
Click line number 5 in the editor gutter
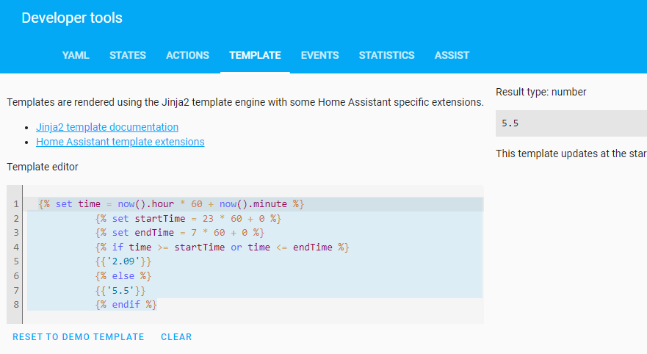pos(15,261)
